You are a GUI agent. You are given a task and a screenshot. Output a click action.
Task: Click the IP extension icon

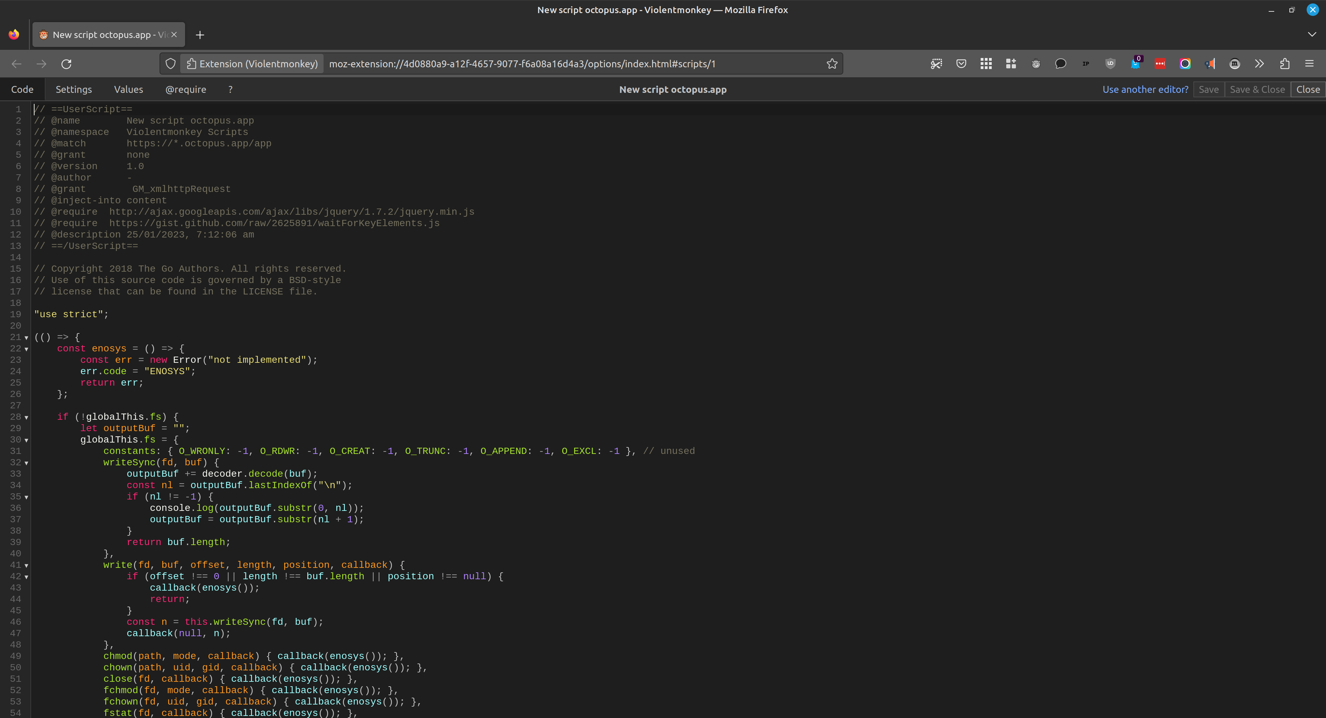click(1086, 64)
